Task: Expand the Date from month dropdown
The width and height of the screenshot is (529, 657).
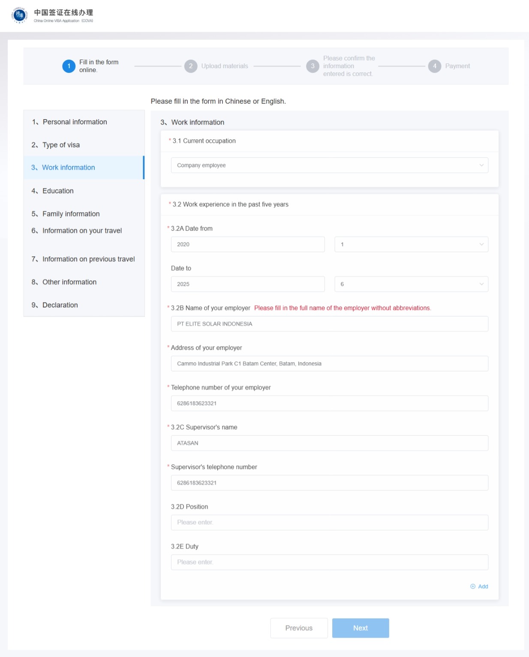Action: pyautogui.click(x=411, y=244)
